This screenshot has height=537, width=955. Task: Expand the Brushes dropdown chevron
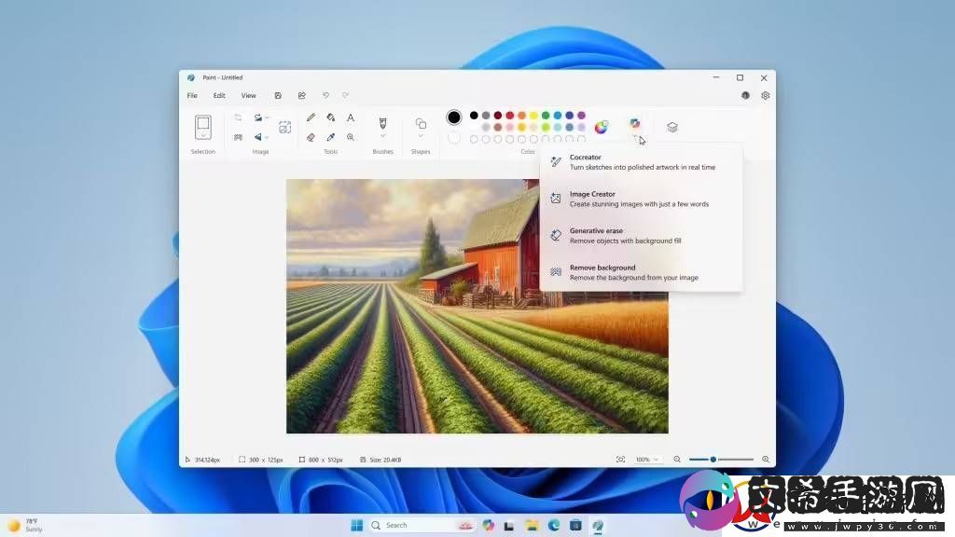tap(382, 136)
